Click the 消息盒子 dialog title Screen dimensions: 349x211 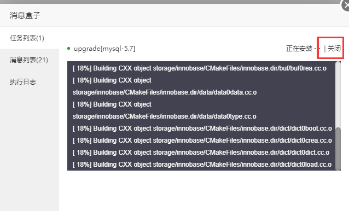(25, 15)
